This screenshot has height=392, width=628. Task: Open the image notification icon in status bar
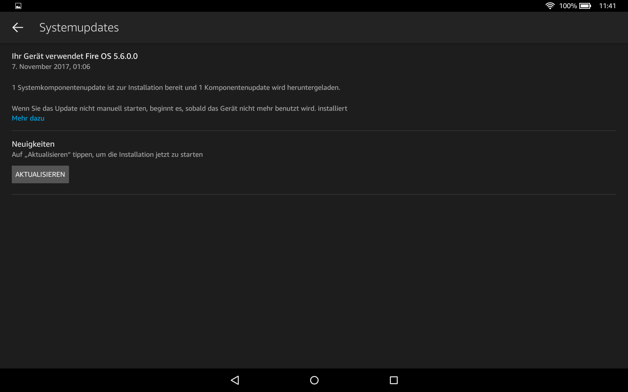point(18,6)
